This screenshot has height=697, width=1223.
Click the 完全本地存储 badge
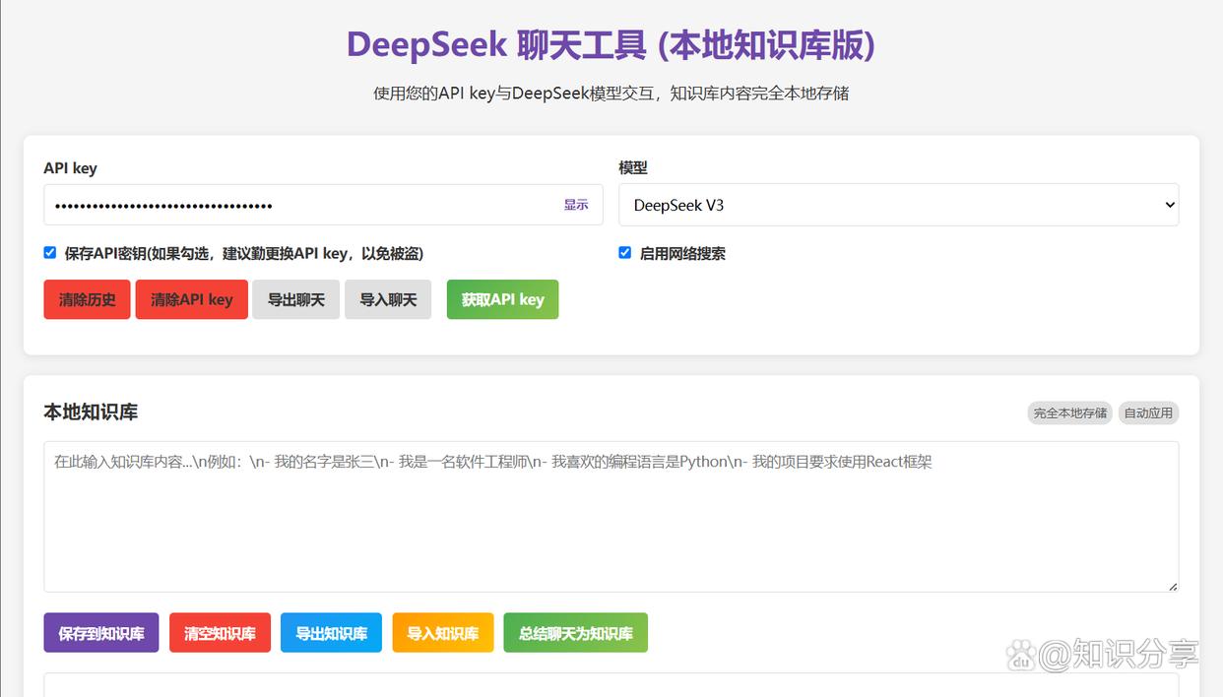click(x=1069, y=413)
